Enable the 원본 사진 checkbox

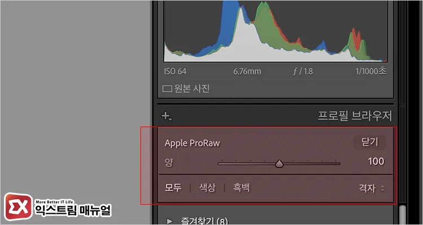tap(168, 89)
